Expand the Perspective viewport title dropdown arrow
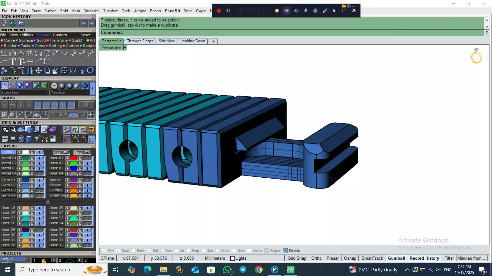The image size is (492, 276). 125,48
